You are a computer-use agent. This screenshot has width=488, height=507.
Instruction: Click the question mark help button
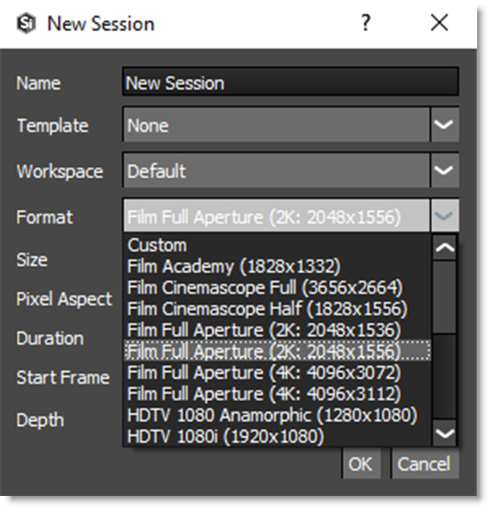[x=365, y=23]
